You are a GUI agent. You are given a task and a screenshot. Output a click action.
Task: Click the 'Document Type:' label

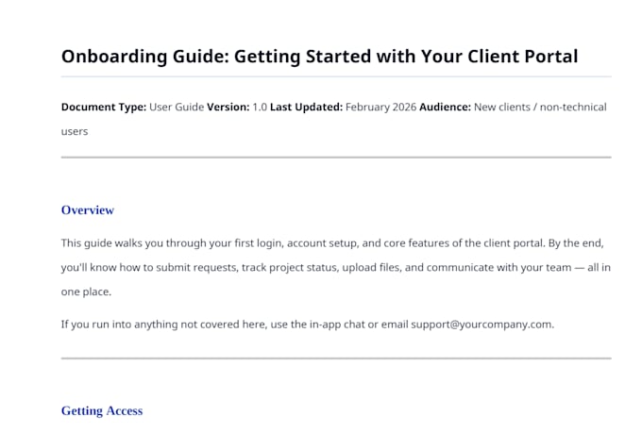pos(104,108)
